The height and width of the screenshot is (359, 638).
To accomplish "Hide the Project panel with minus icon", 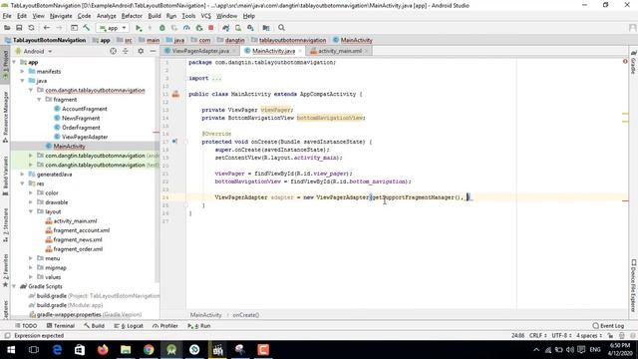I will point(153,51).
